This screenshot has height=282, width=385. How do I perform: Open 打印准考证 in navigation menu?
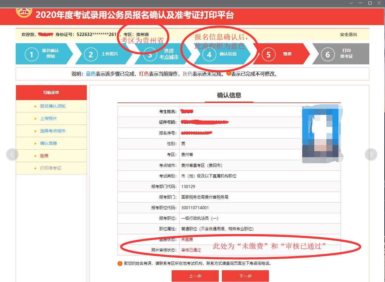(50, 168)
